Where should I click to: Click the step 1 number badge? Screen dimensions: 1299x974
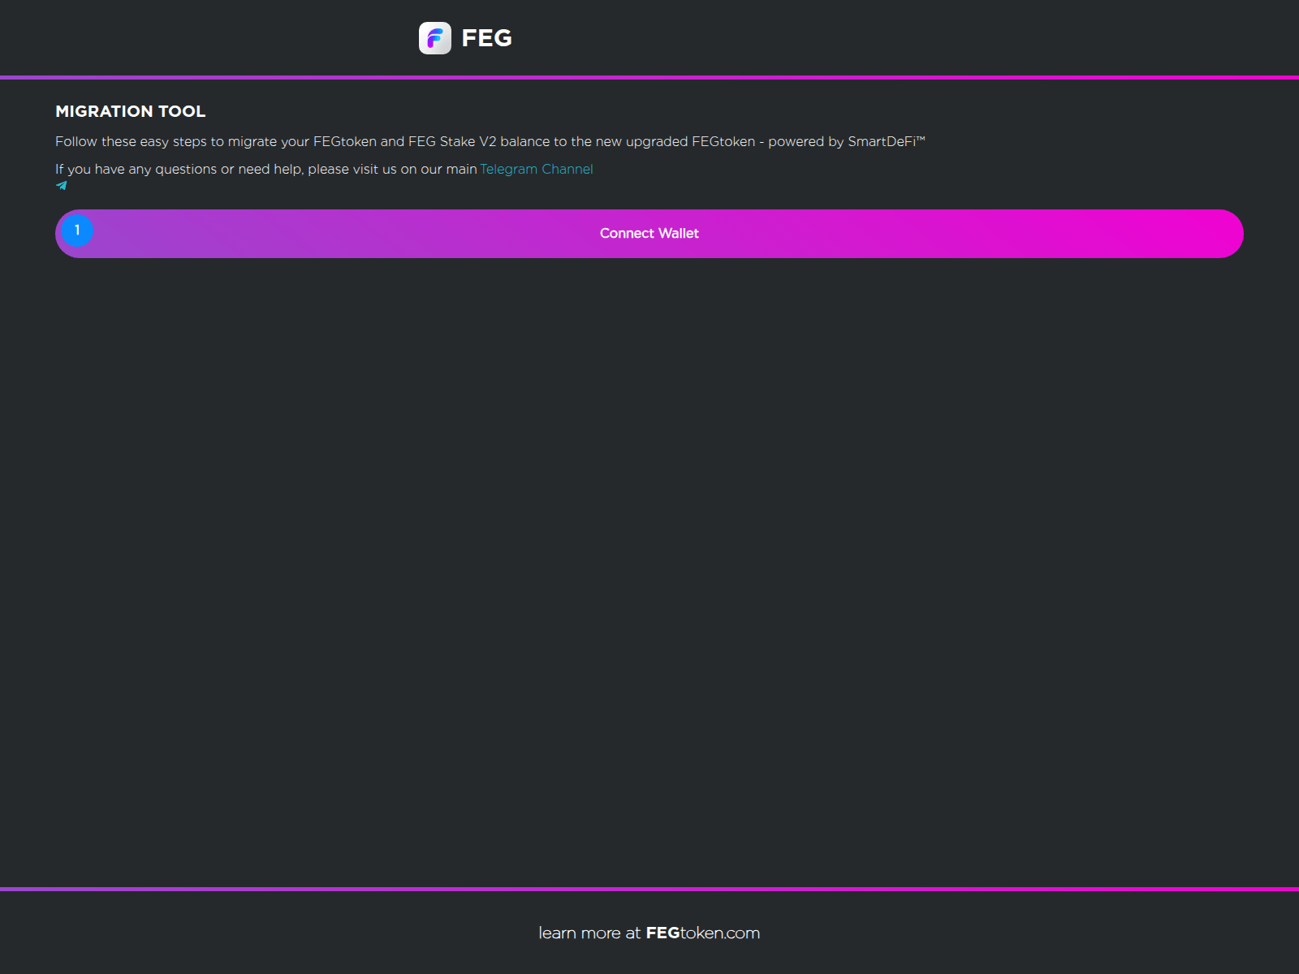coord(77,231)
